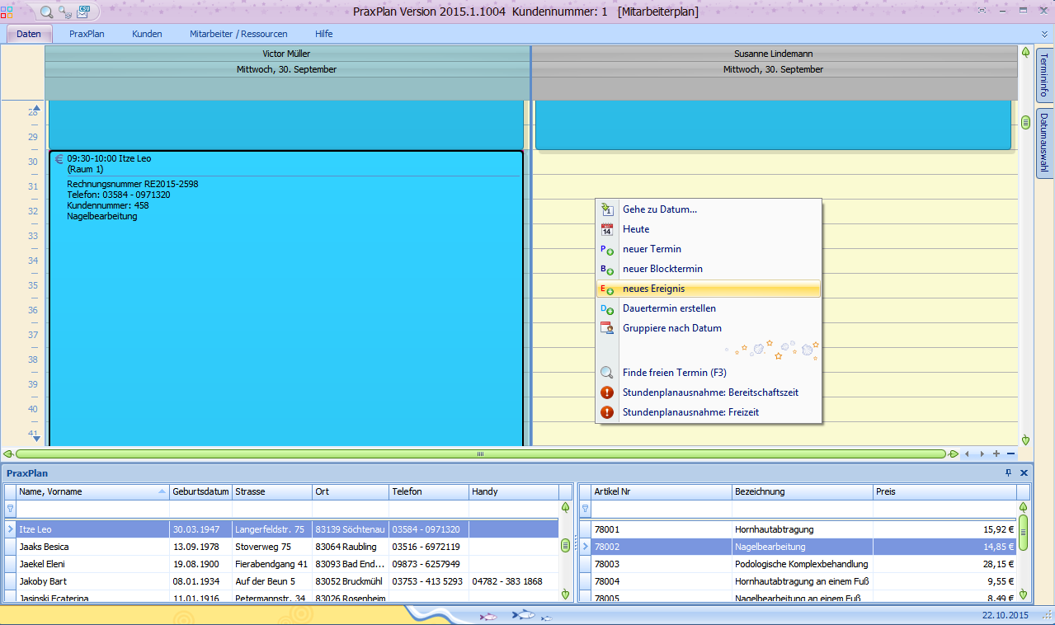
Task: Click the vertical calendar scrollbar thumb
Action: tap(1025, 123)
